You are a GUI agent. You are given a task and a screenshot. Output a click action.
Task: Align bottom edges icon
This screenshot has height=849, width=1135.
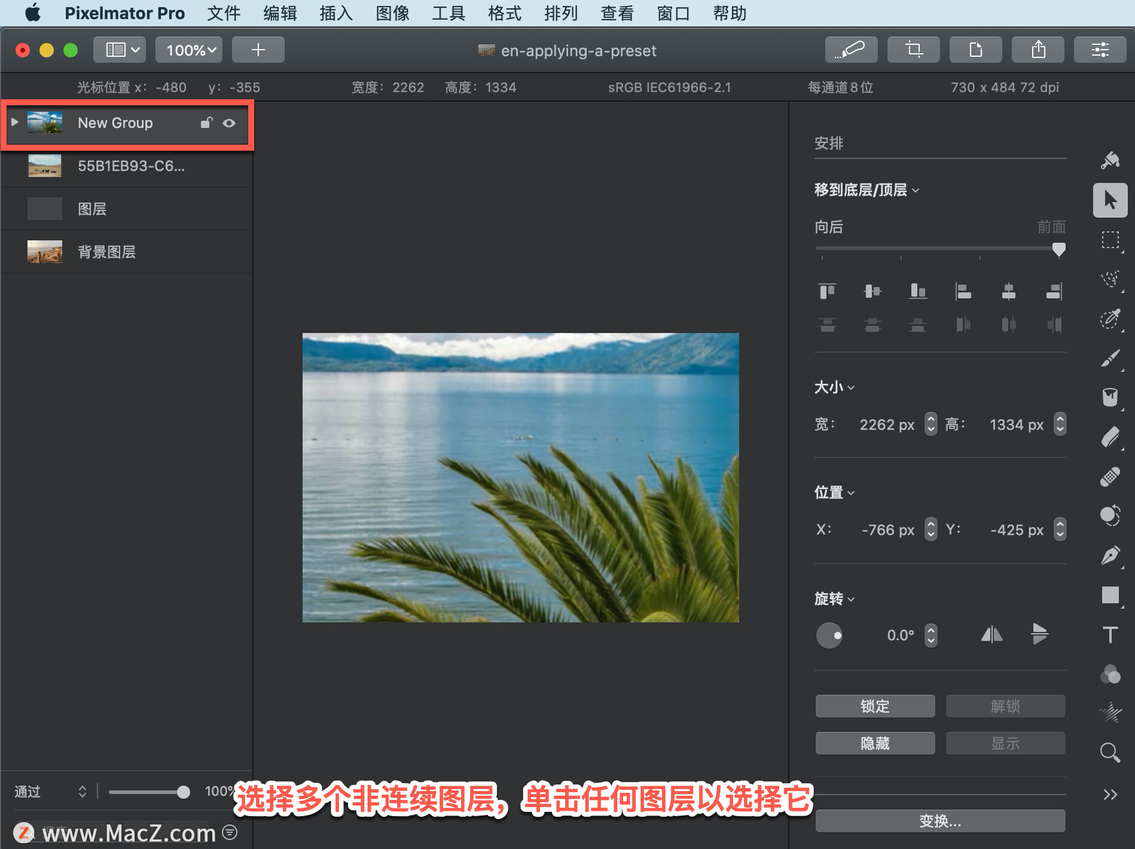(x=918, y=291)
